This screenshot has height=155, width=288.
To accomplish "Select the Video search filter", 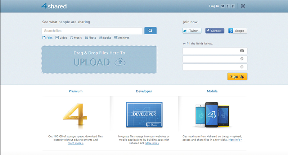I will click(x=61, y=38).
